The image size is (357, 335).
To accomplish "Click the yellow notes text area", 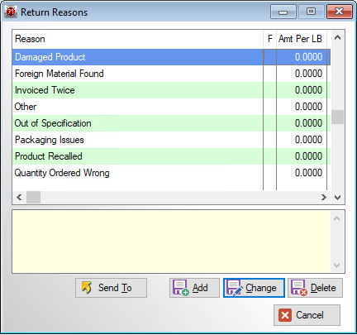I will pyautogui.click(x=171, y=242).
